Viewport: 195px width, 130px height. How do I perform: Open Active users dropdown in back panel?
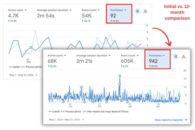click(17, 10)
